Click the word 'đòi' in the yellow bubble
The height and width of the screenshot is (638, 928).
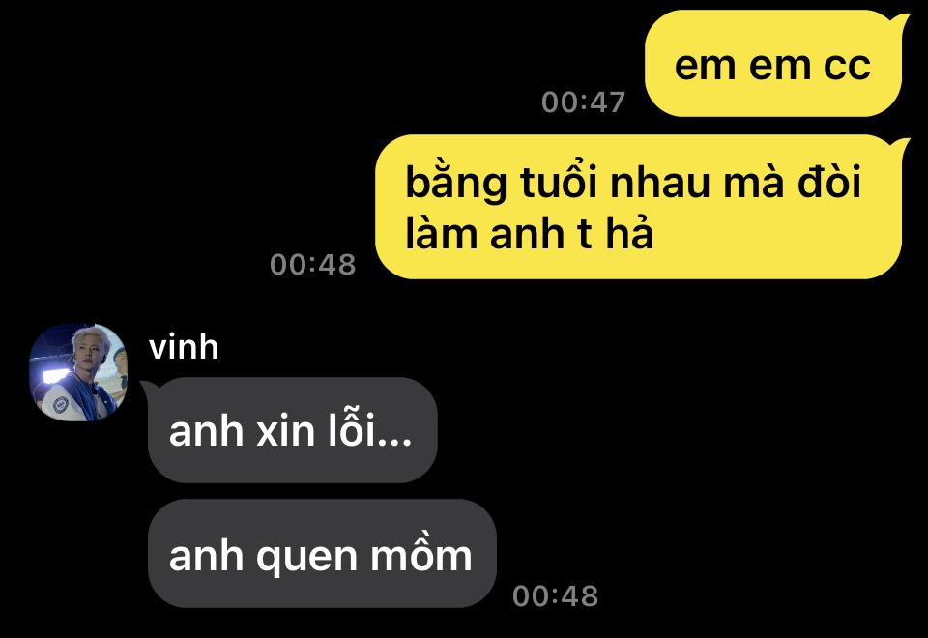click(829, 181)
